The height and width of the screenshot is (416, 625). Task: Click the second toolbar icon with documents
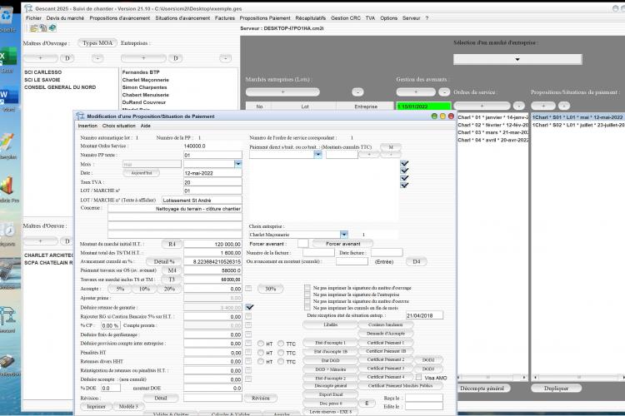pos(43,27)
